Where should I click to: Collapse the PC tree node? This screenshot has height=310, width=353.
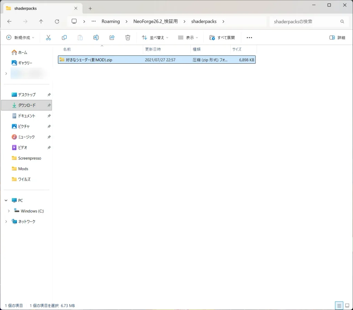(6, 200)
